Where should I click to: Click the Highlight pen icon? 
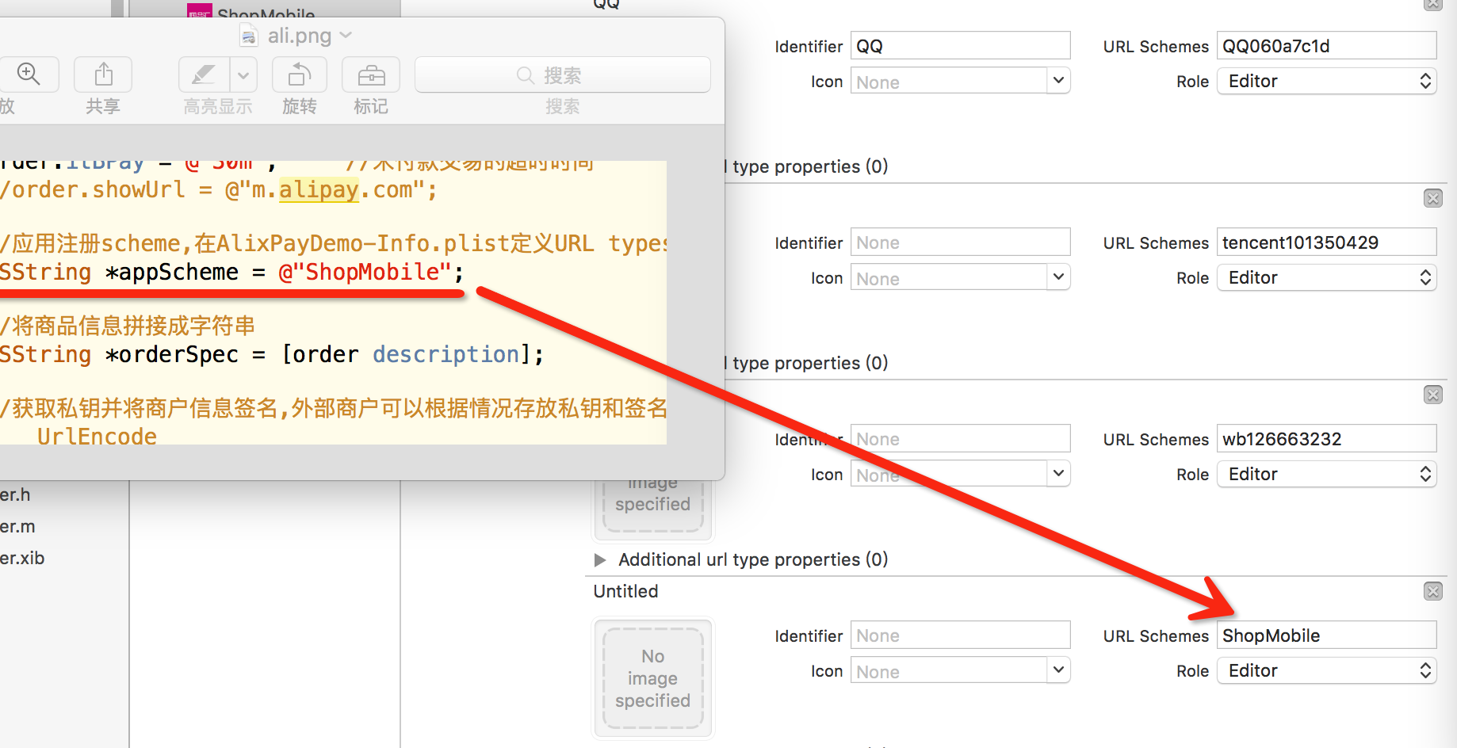coord(204,75)
